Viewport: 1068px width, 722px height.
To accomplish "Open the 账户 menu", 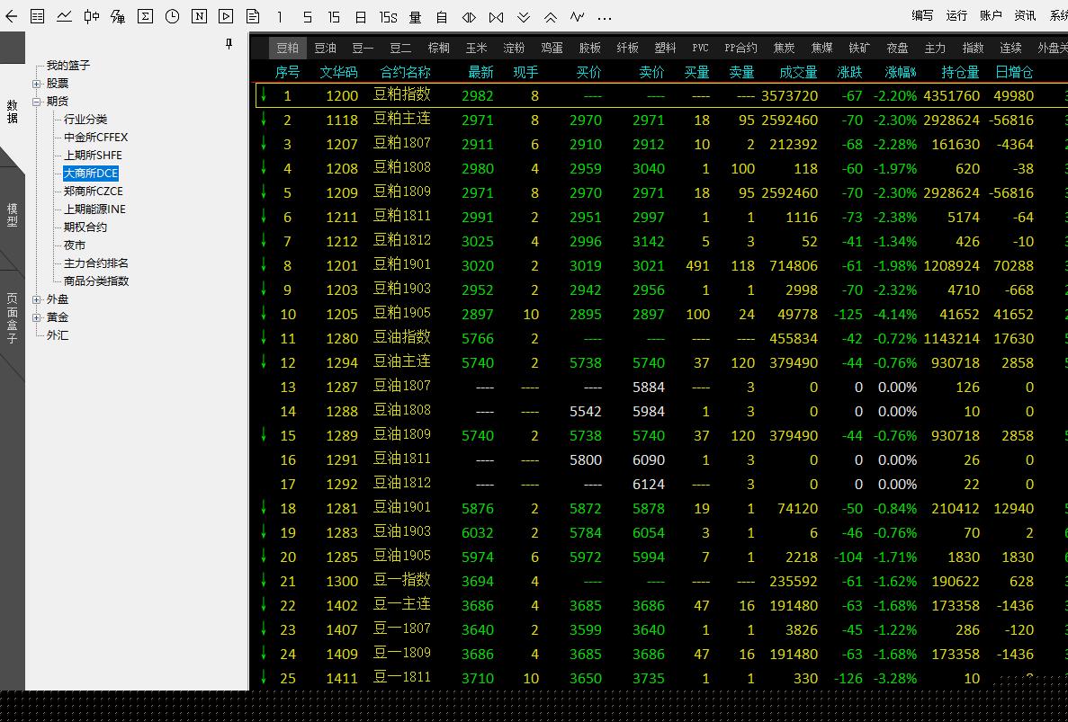I will point(991,15).
